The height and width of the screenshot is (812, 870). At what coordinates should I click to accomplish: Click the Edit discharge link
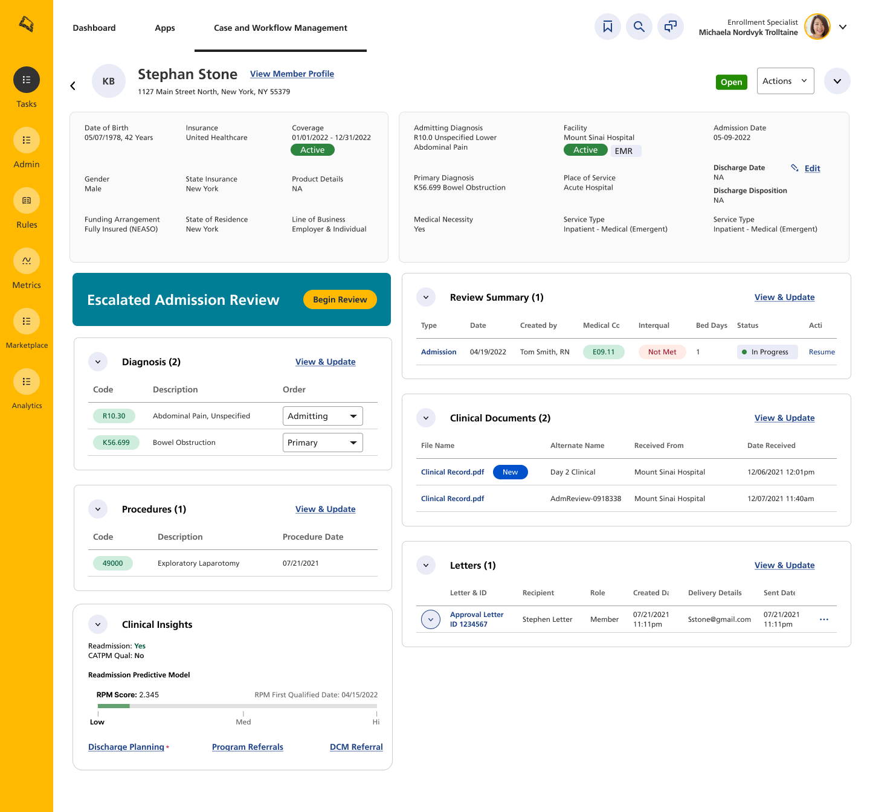(812, 168)
